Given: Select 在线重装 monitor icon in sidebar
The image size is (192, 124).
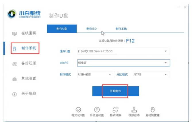Looking at the screenshot, I should 14,34.
